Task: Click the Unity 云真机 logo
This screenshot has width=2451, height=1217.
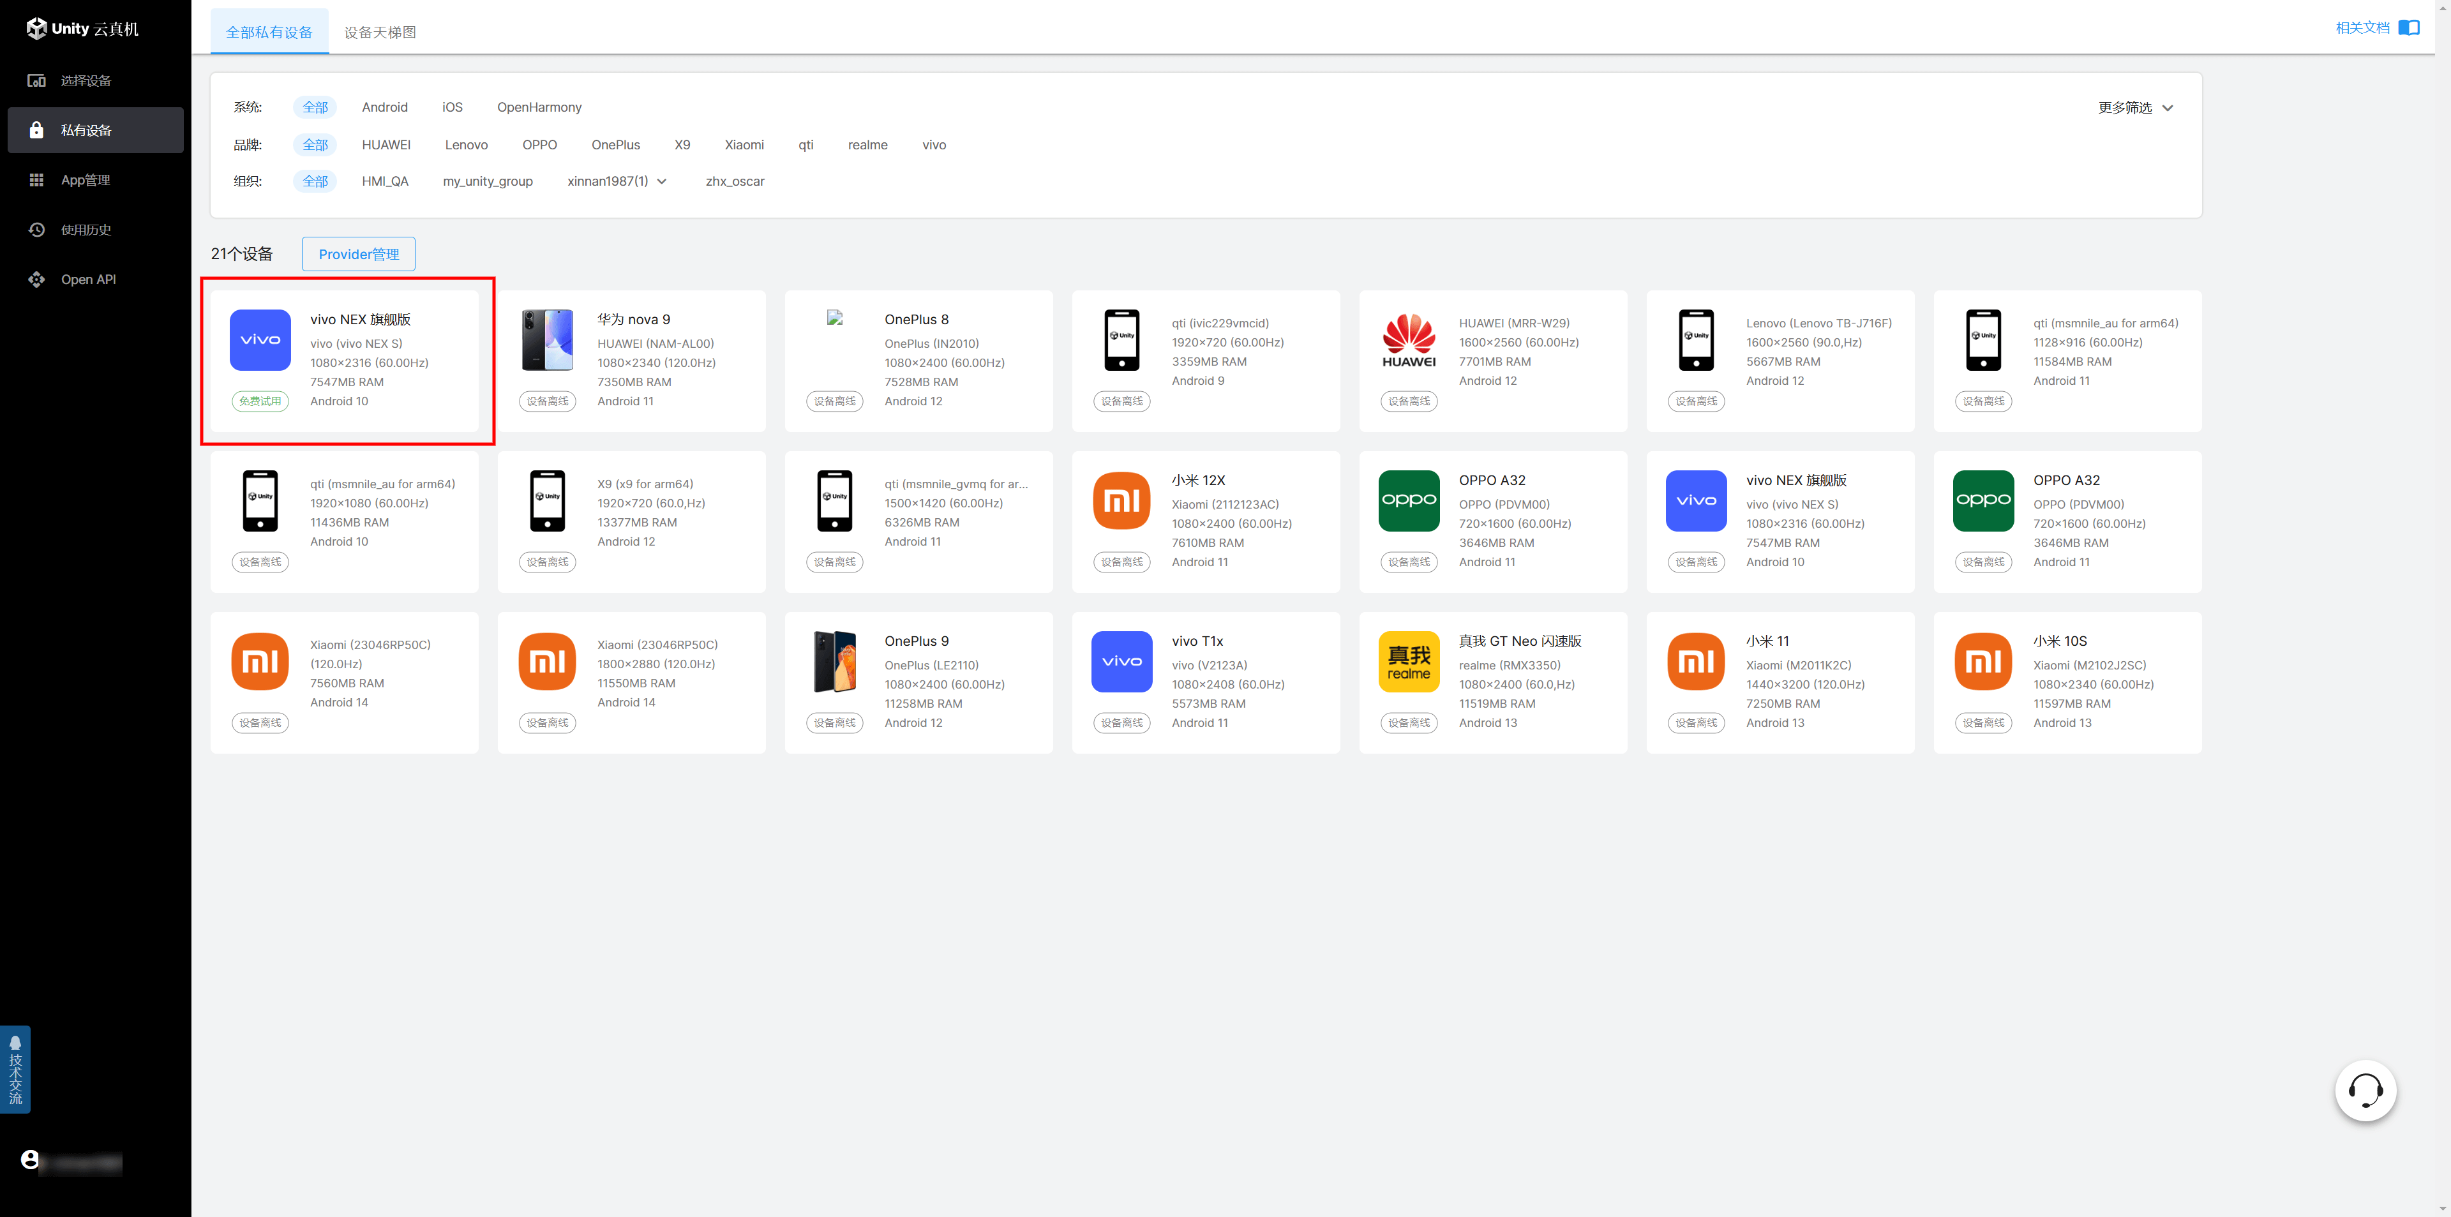Action: pyautogui.click(x=83, y=29)
